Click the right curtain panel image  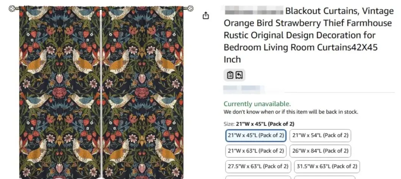click(x=143, y=93)
